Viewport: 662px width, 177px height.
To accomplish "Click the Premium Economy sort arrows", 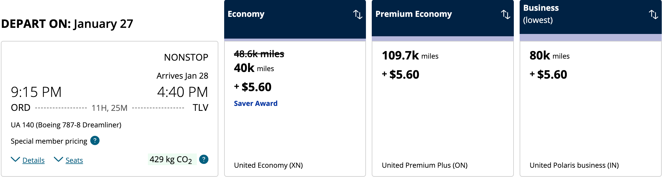I will 505,14.
